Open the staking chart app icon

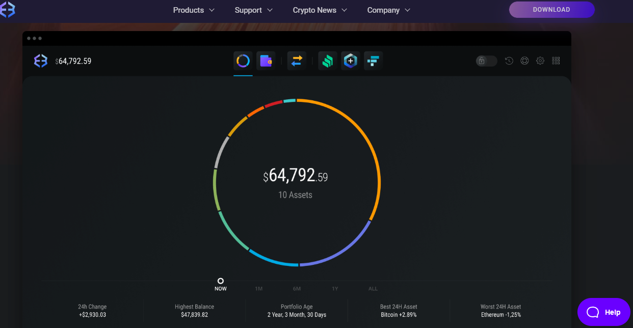[373, 61]
